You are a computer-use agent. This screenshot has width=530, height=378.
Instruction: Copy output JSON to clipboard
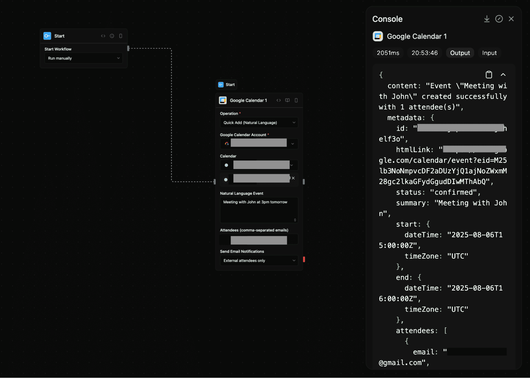click(x=489, y=75)
